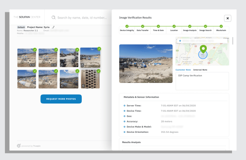Click checkmark badge on 0:11 video
The width and height of the screenshot is (246, 160).
coord(56,49)
